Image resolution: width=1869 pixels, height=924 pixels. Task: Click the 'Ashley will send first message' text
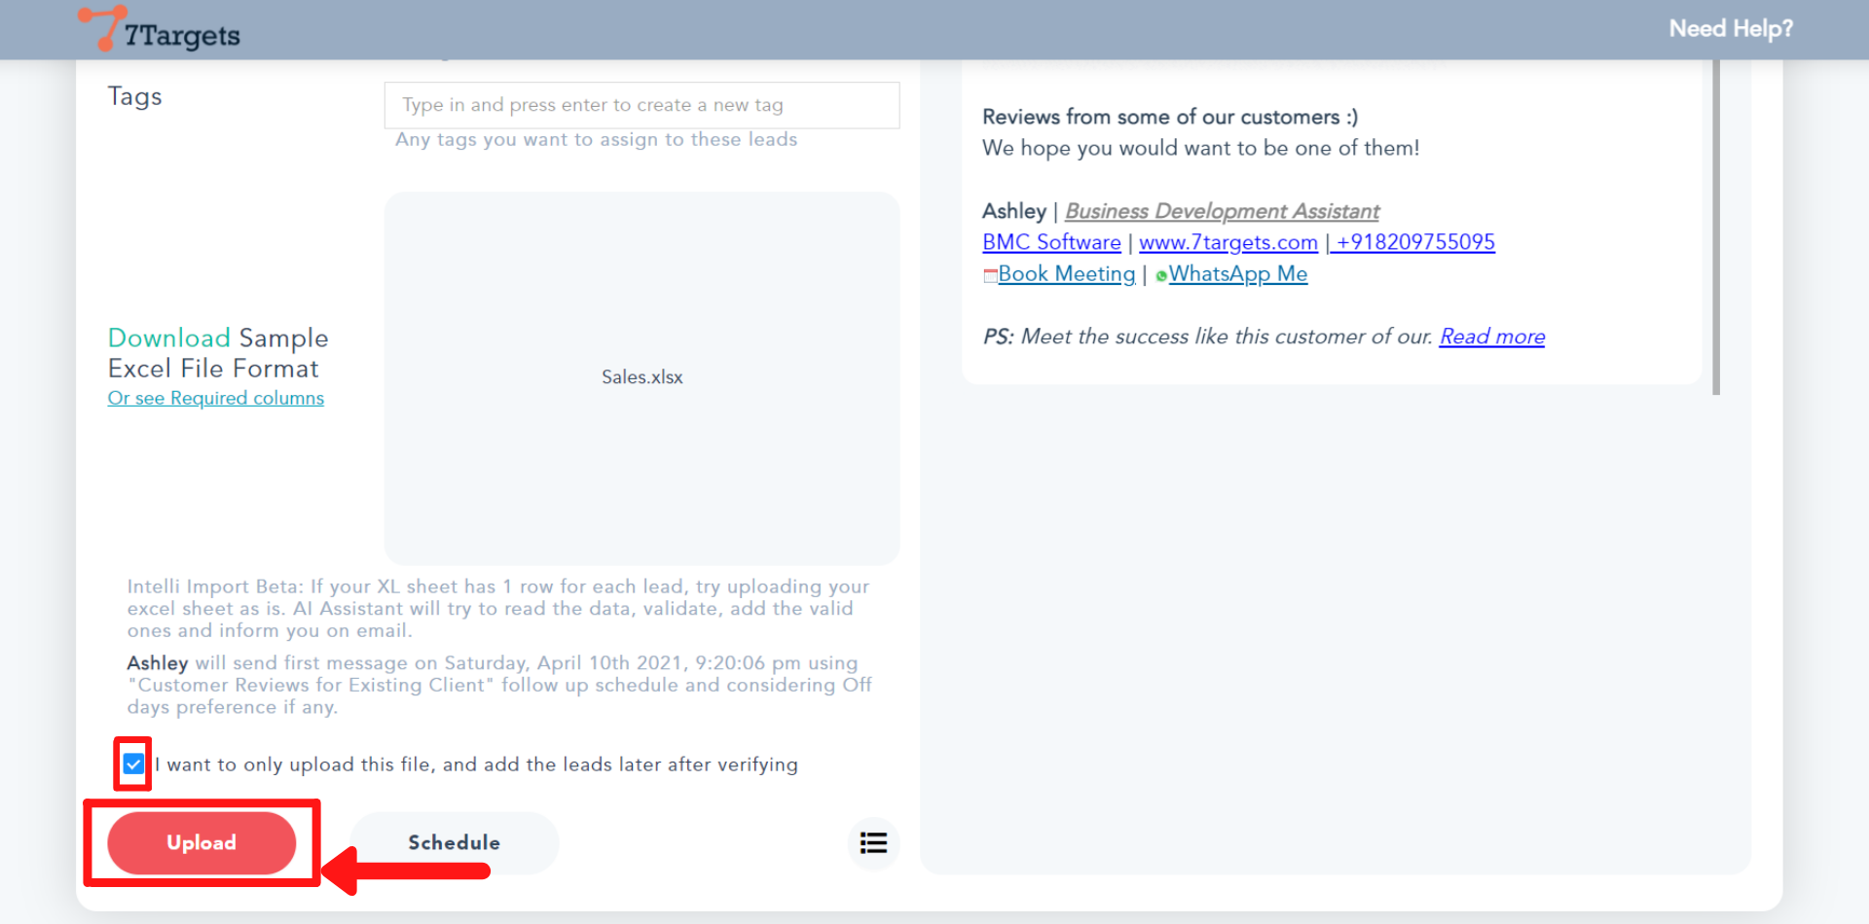point(499,685)
